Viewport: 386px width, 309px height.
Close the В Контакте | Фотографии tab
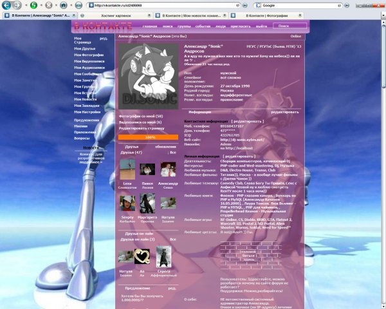tap(300, 15)
